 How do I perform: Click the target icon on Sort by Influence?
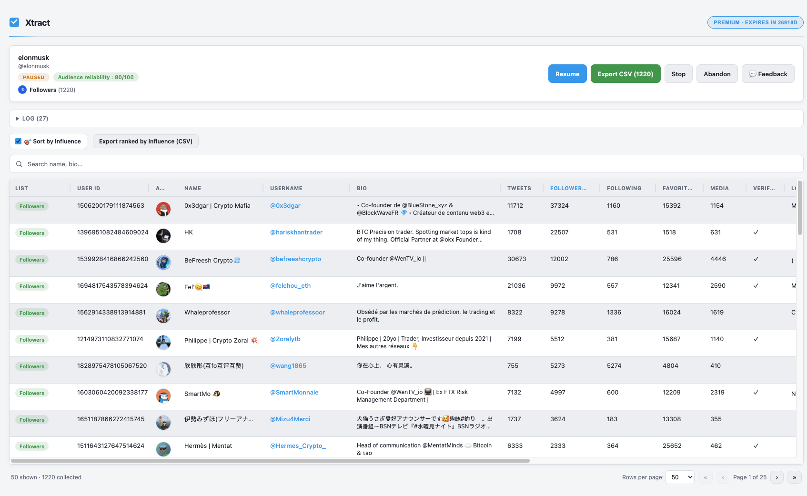28,141
